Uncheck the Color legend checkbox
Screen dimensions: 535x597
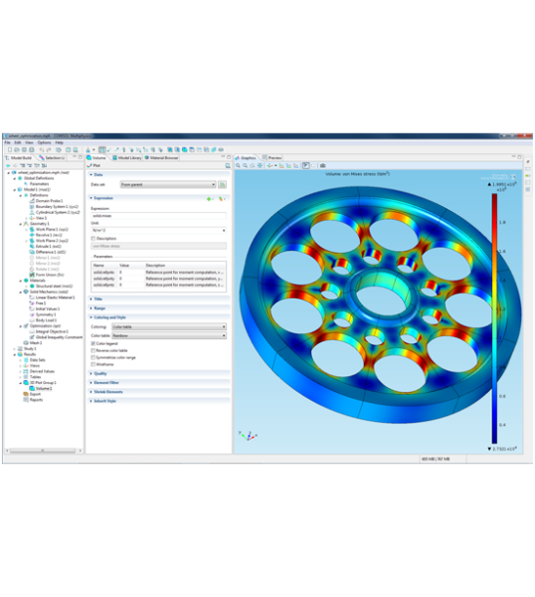tap(93, 343)
